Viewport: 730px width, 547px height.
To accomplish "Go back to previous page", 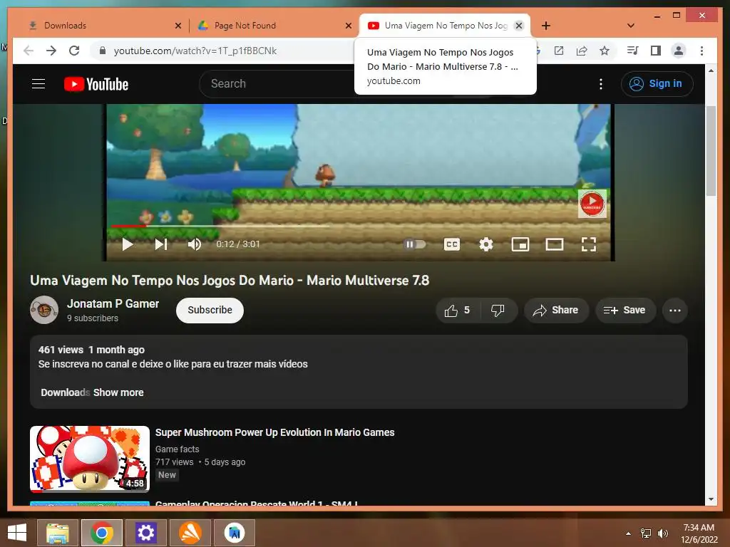I will pyautogui.click(x=29, y=51).
